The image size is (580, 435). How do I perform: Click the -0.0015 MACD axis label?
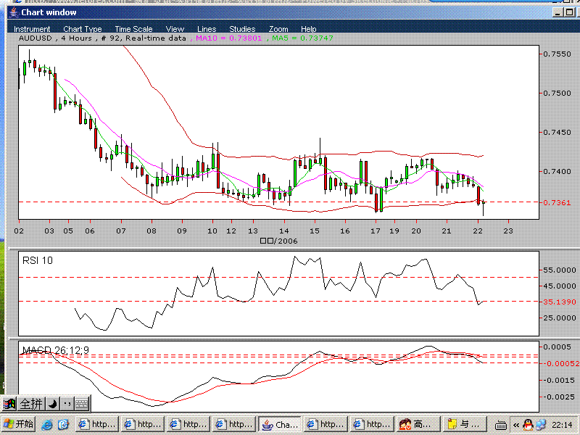(558, 380)
